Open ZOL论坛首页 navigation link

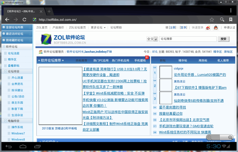77,27
